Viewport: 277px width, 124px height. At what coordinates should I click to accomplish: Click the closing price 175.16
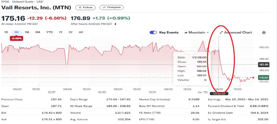tap(14, 18)
